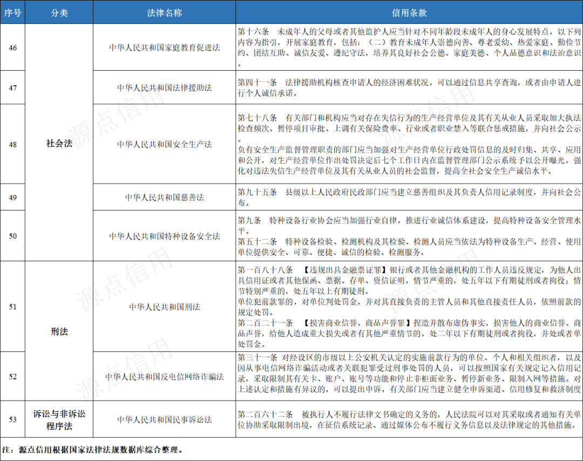The width and height of the screenshot is (583, 461).
Task: Select 中华人民共和国特种设备安全法 cell
Action: (164, 236)
